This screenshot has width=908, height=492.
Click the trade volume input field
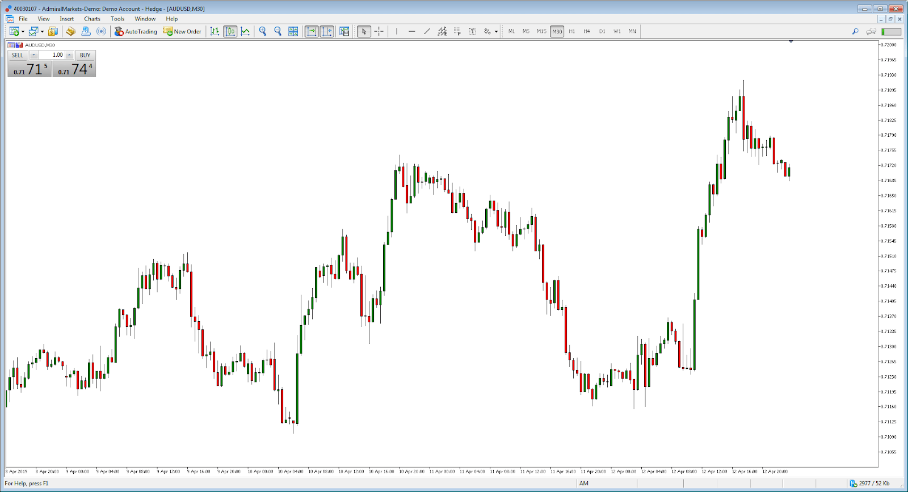pos(52,55)
